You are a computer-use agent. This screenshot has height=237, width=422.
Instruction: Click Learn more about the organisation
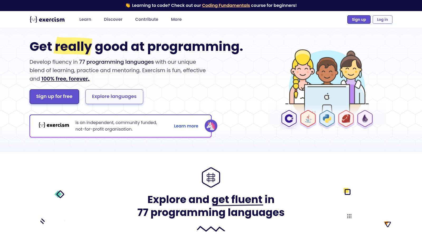[x=186, y=126]
